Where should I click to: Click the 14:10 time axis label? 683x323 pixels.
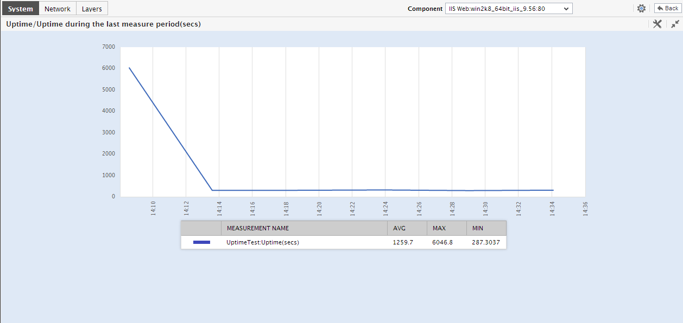point(153,209)
